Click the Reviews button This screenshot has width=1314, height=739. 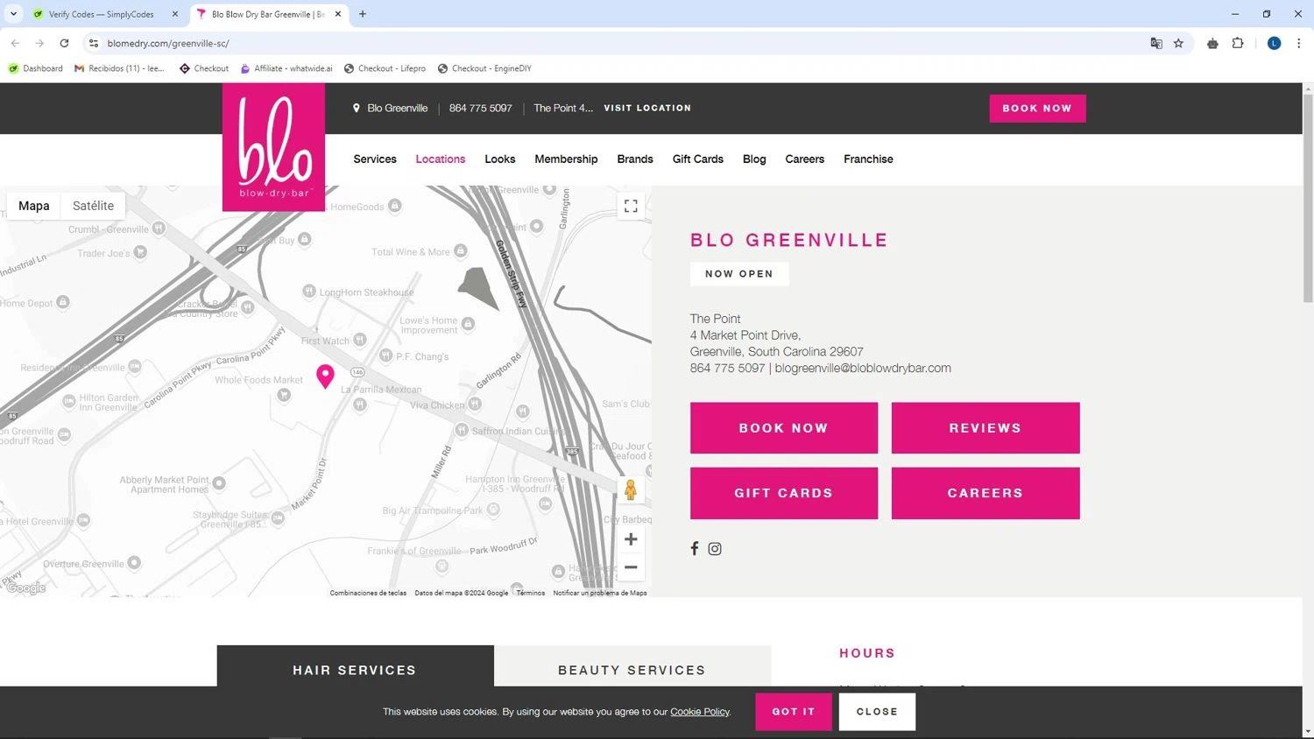[985, 428]
